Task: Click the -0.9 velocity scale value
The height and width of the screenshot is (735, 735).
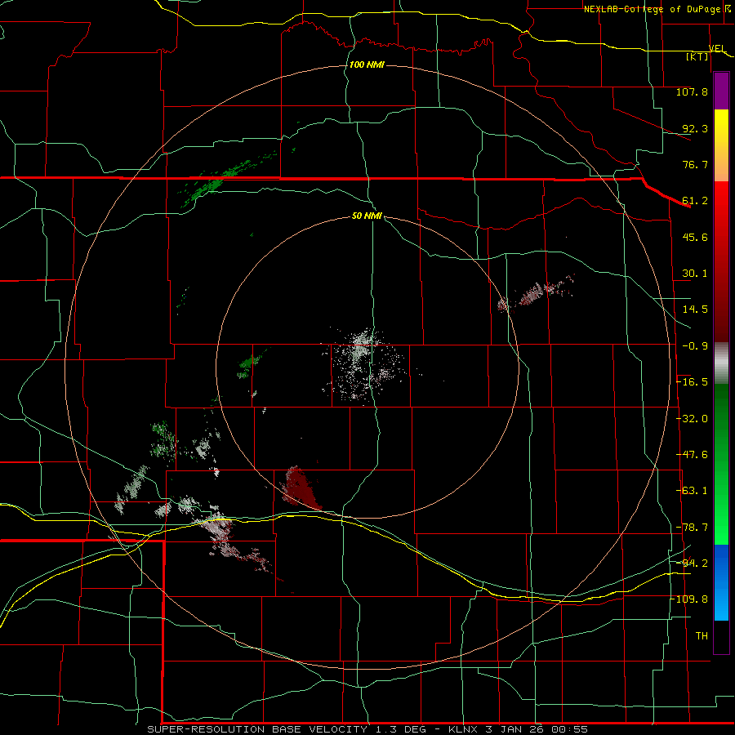Action: 695,346
